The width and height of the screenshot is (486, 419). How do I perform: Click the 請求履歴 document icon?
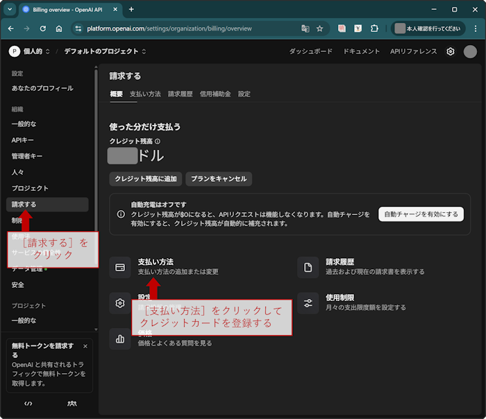point(308,267)
